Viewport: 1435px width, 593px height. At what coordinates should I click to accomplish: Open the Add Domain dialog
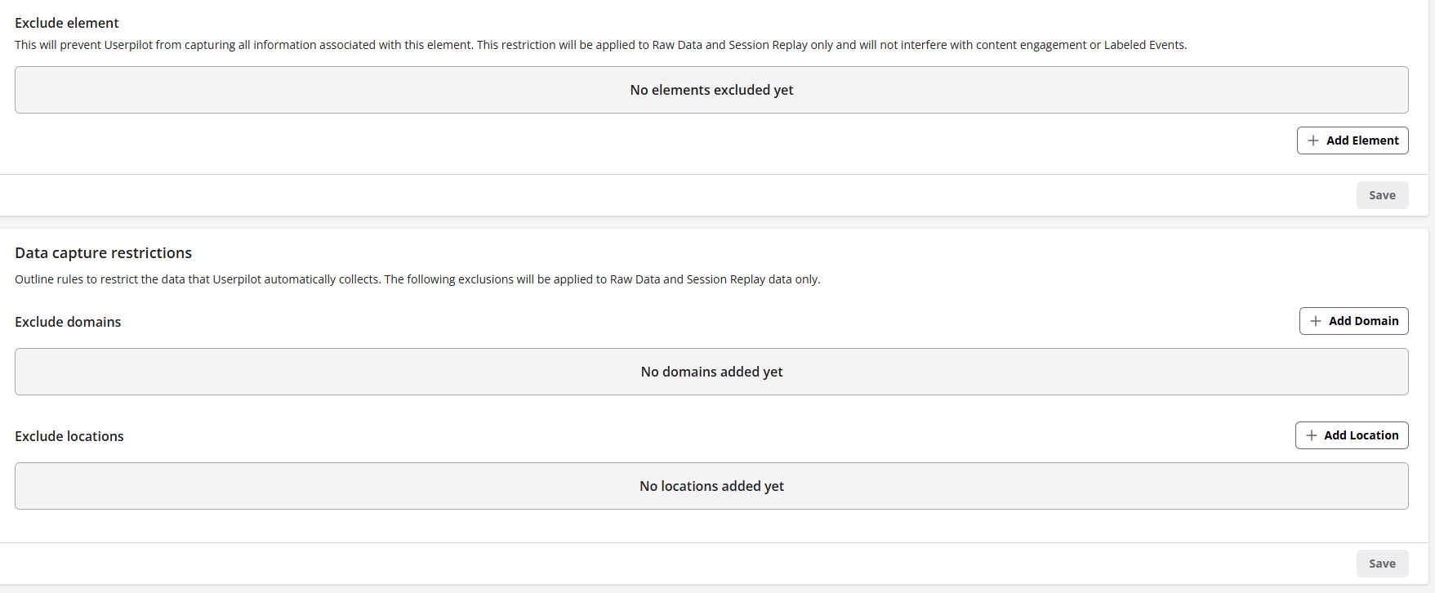(x=1354, y=321)
